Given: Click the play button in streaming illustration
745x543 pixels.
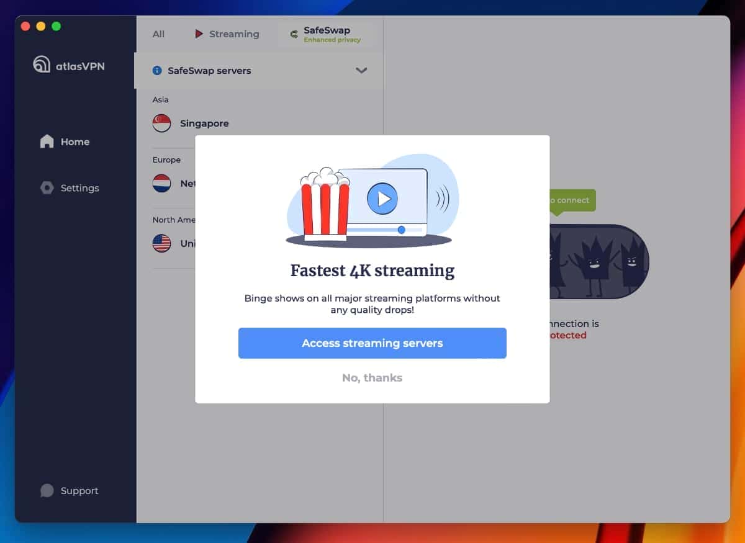Looking at the screenshot, I should (382, 199).
